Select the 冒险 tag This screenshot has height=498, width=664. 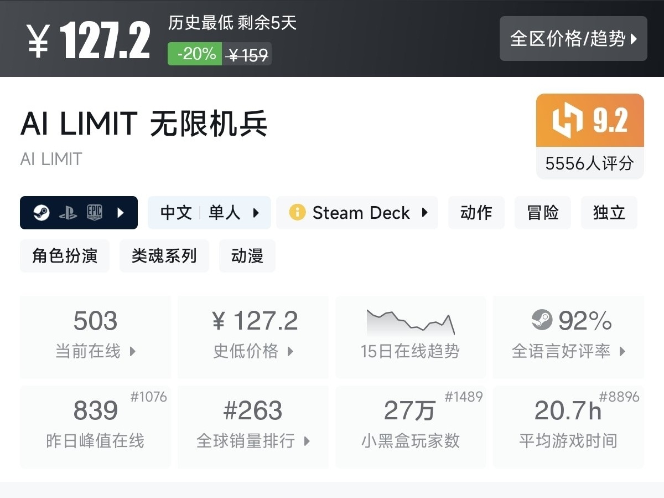[543, 213]
